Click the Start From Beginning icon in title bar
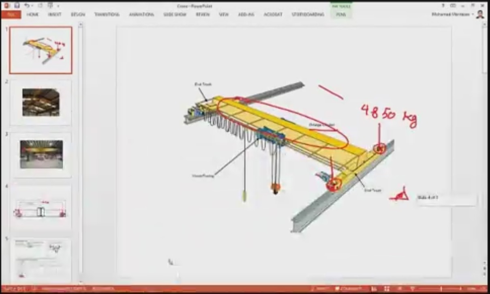Screen dimensions: 490x294 (x=50, y=6)
